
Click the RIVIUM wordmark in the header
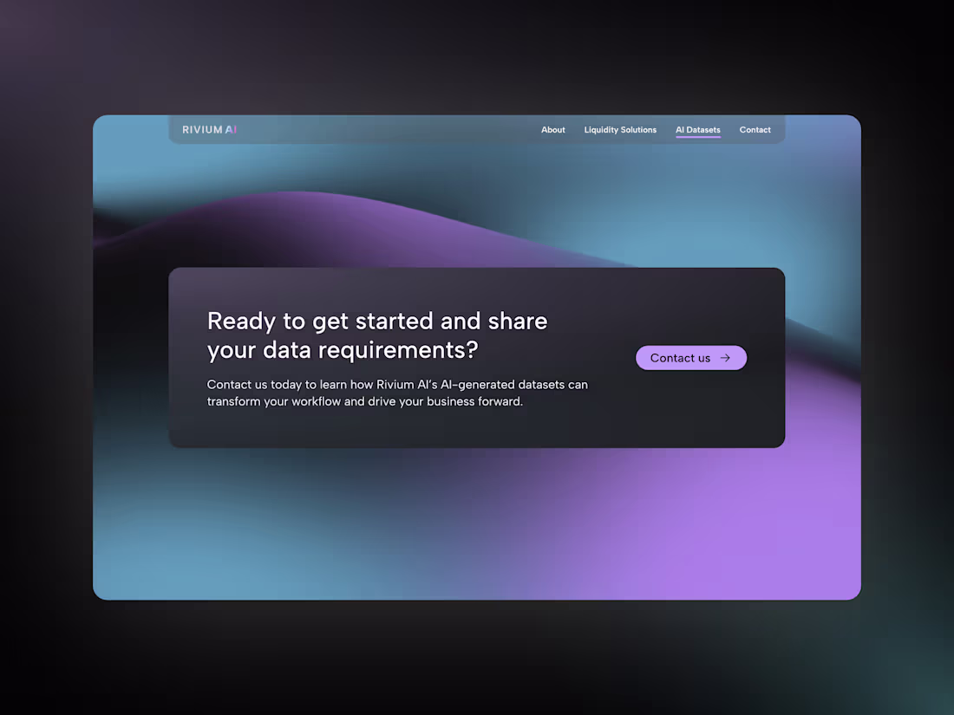coord(202,129)
